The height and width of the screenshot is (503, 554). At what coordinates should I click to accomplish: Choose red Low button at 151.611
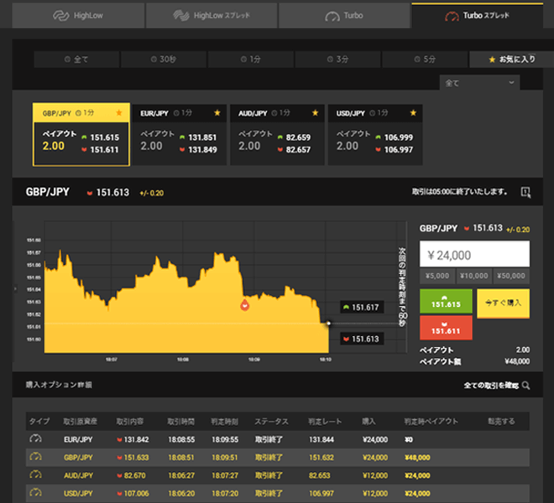(x=446, y=328)
